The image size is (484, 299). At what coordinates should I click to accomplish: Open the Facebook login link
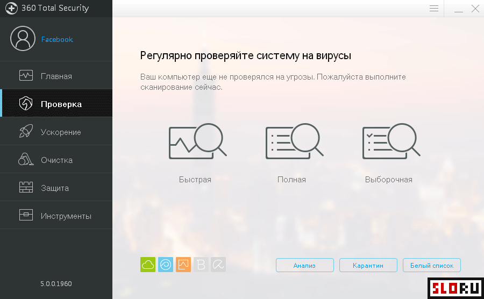pos(57,39)
